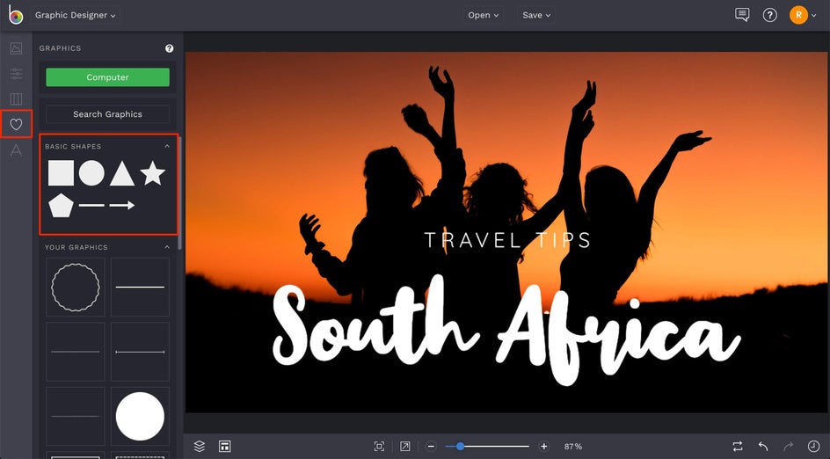Image resolution: width=830 pixels, height=459 pixels.
Task: Select the scalloped circle outline graphic
Action: click(x=75, y=287)
